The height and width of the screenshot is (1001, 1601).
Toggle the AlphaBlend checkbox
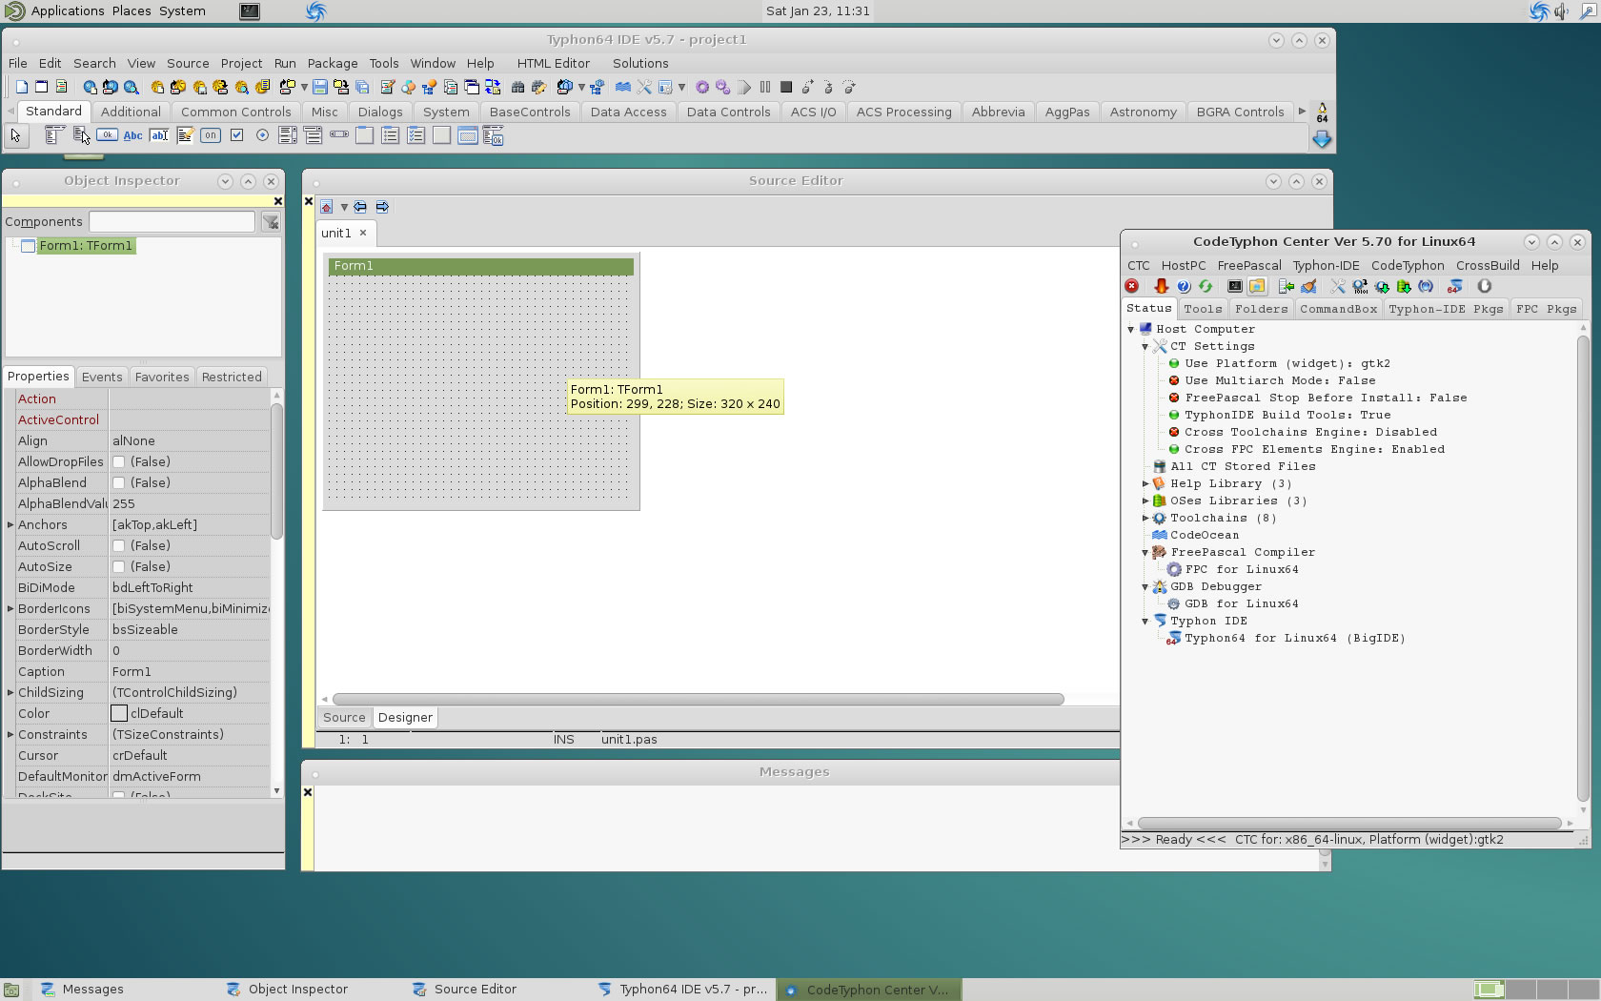tap(119, 482)
